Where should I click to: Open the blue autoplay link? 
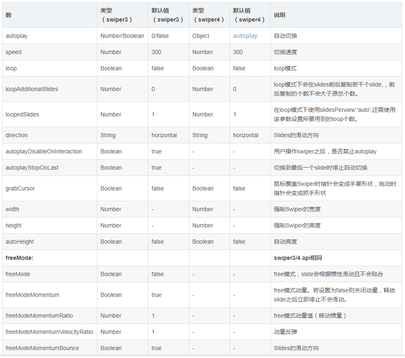[x=245, y=36]
